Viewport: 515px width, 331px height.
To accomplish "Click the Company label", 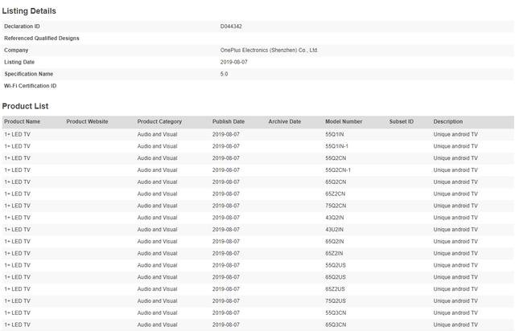I will pos(16,50).
